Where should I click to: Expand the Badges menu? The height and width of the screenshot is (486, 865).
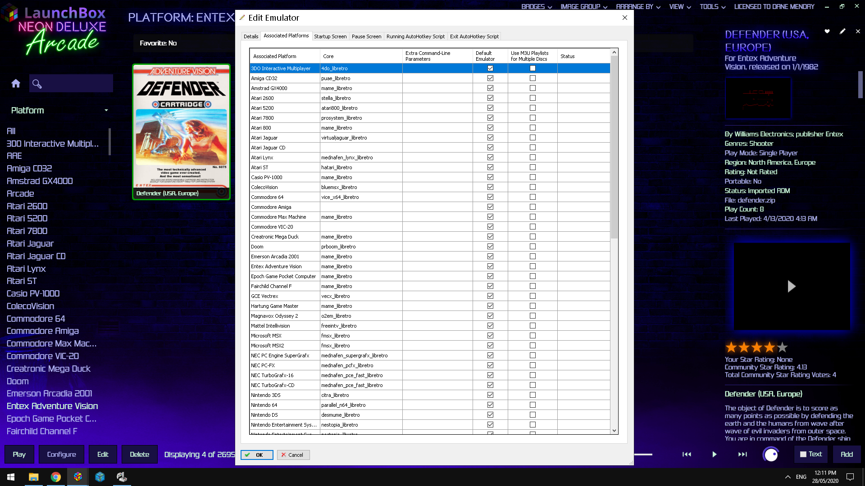coord(537,7)
